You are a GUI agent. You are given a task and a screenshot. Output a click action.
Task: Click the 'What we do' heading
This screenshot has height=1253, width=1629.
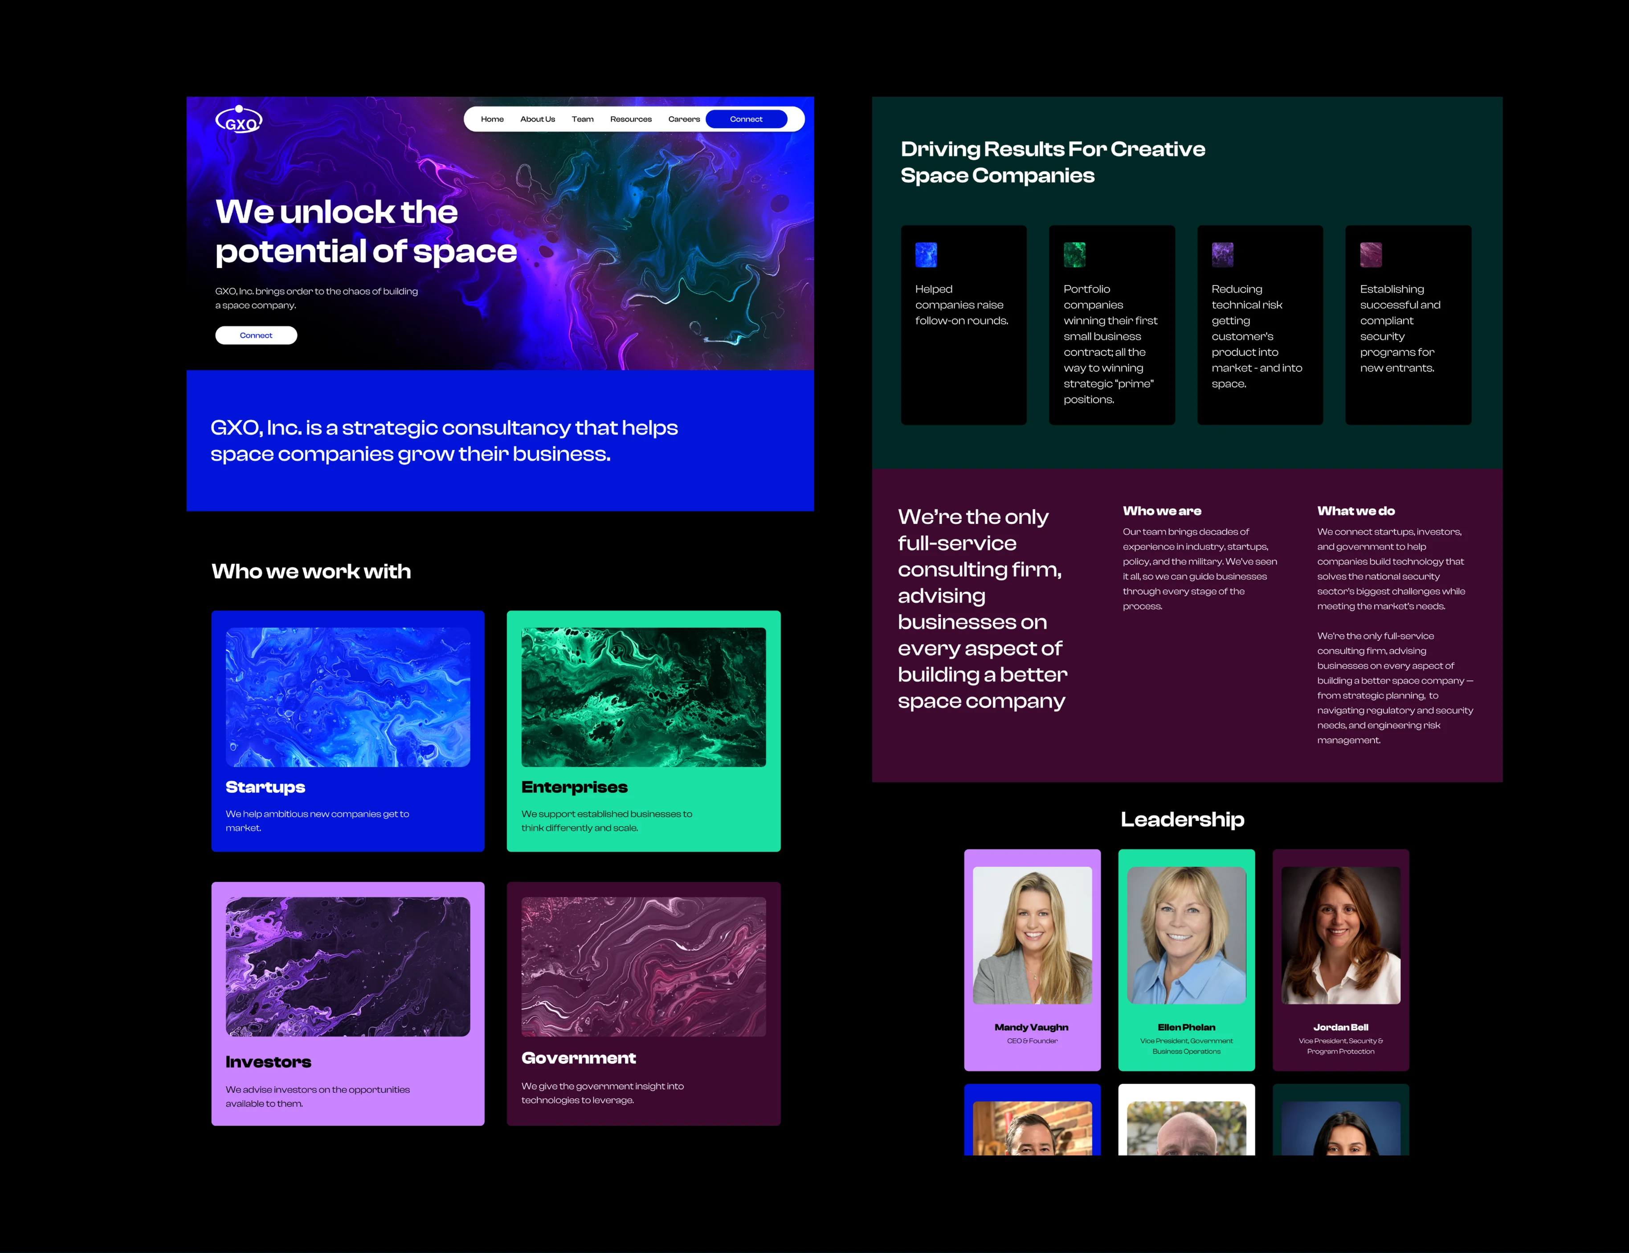(1356, 511)
